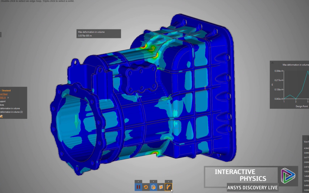
Task: Expand options arrow above pause button
Action: tap(138, 182)
